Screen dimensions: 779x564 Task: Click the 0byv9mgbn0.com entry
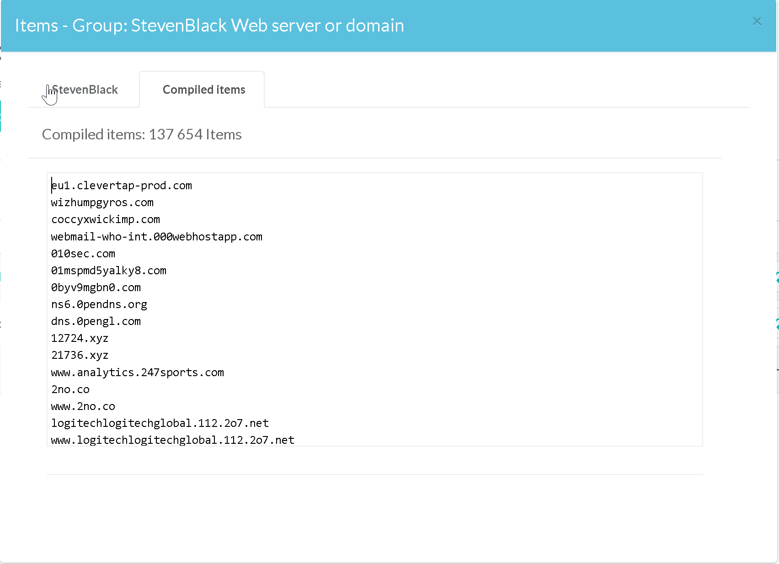(x=96, y=287)
